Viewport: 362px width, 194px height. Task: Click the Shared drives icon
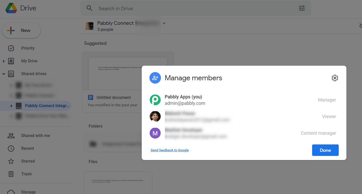pyautogui.click(x=11, y=74)
